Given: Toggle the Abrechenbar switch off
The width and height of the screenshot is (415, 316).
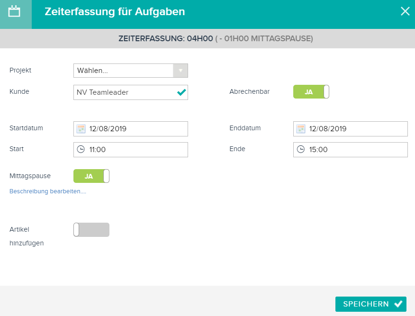Looking at the screenshot, I should pos(311,92).
